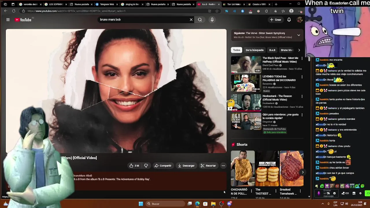Open the chat emote picker smiley
This screenshot has width=370, height=208.
point(334,193)
